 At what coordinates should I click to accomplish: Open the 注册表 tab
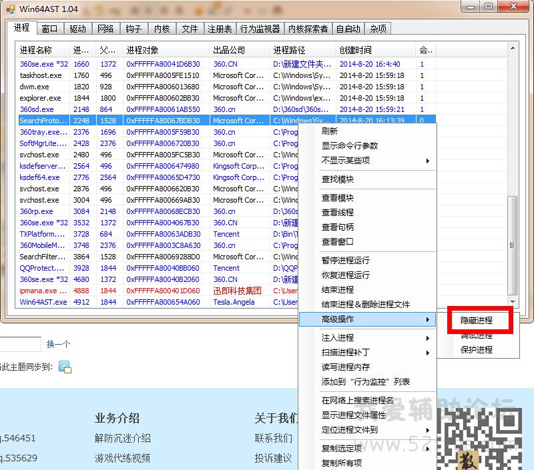(x=220, y=29)
